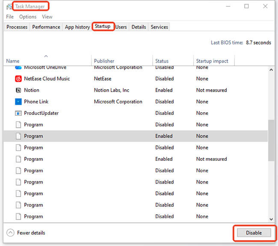Switch to the App history tab

coord(77,27)
